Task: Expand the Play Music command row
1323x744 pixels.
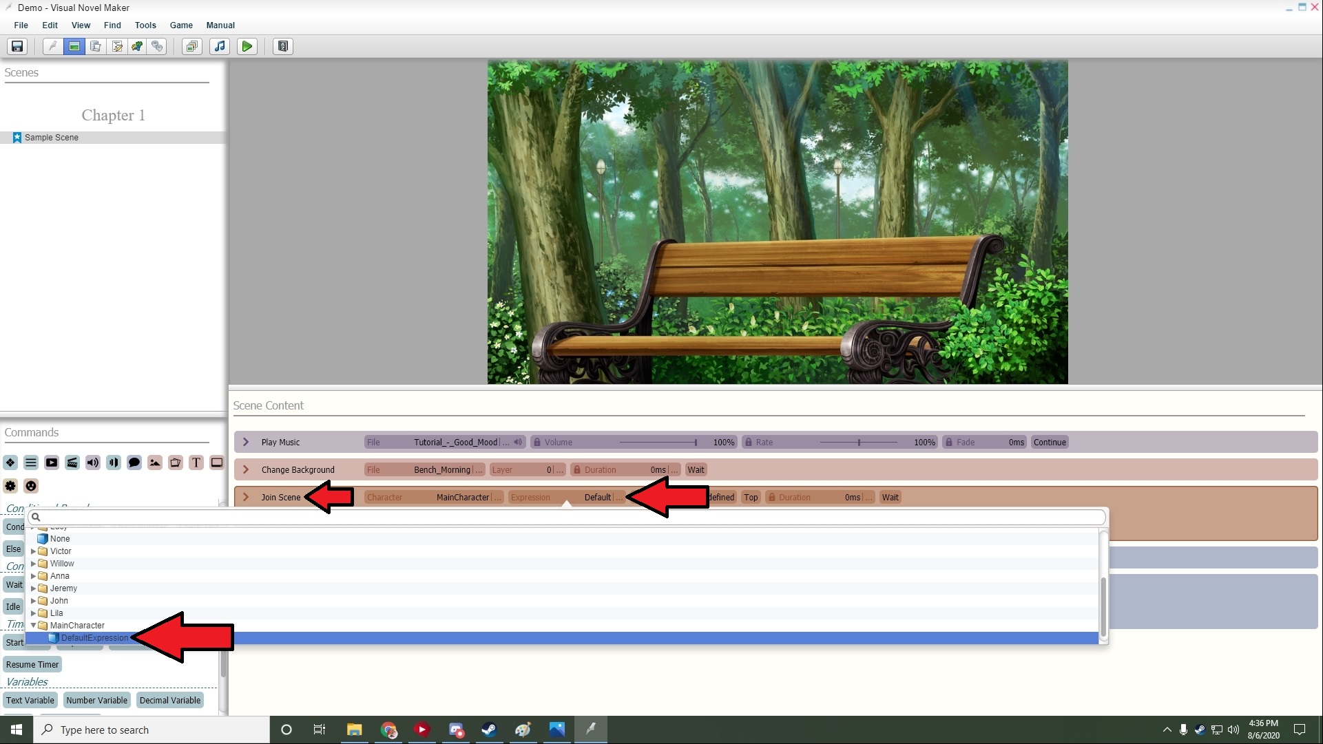Action: click(x=246, y=443)
